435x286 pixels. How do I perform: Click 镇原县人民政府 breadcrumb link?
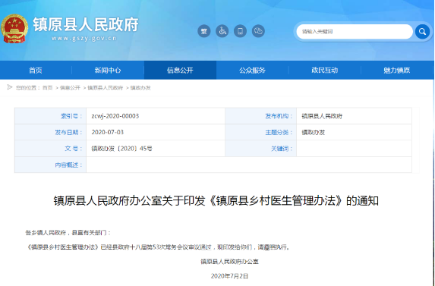click(106, 88)
